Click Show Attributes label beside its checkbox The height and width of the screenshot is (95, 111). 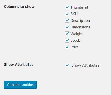point(85,65)
